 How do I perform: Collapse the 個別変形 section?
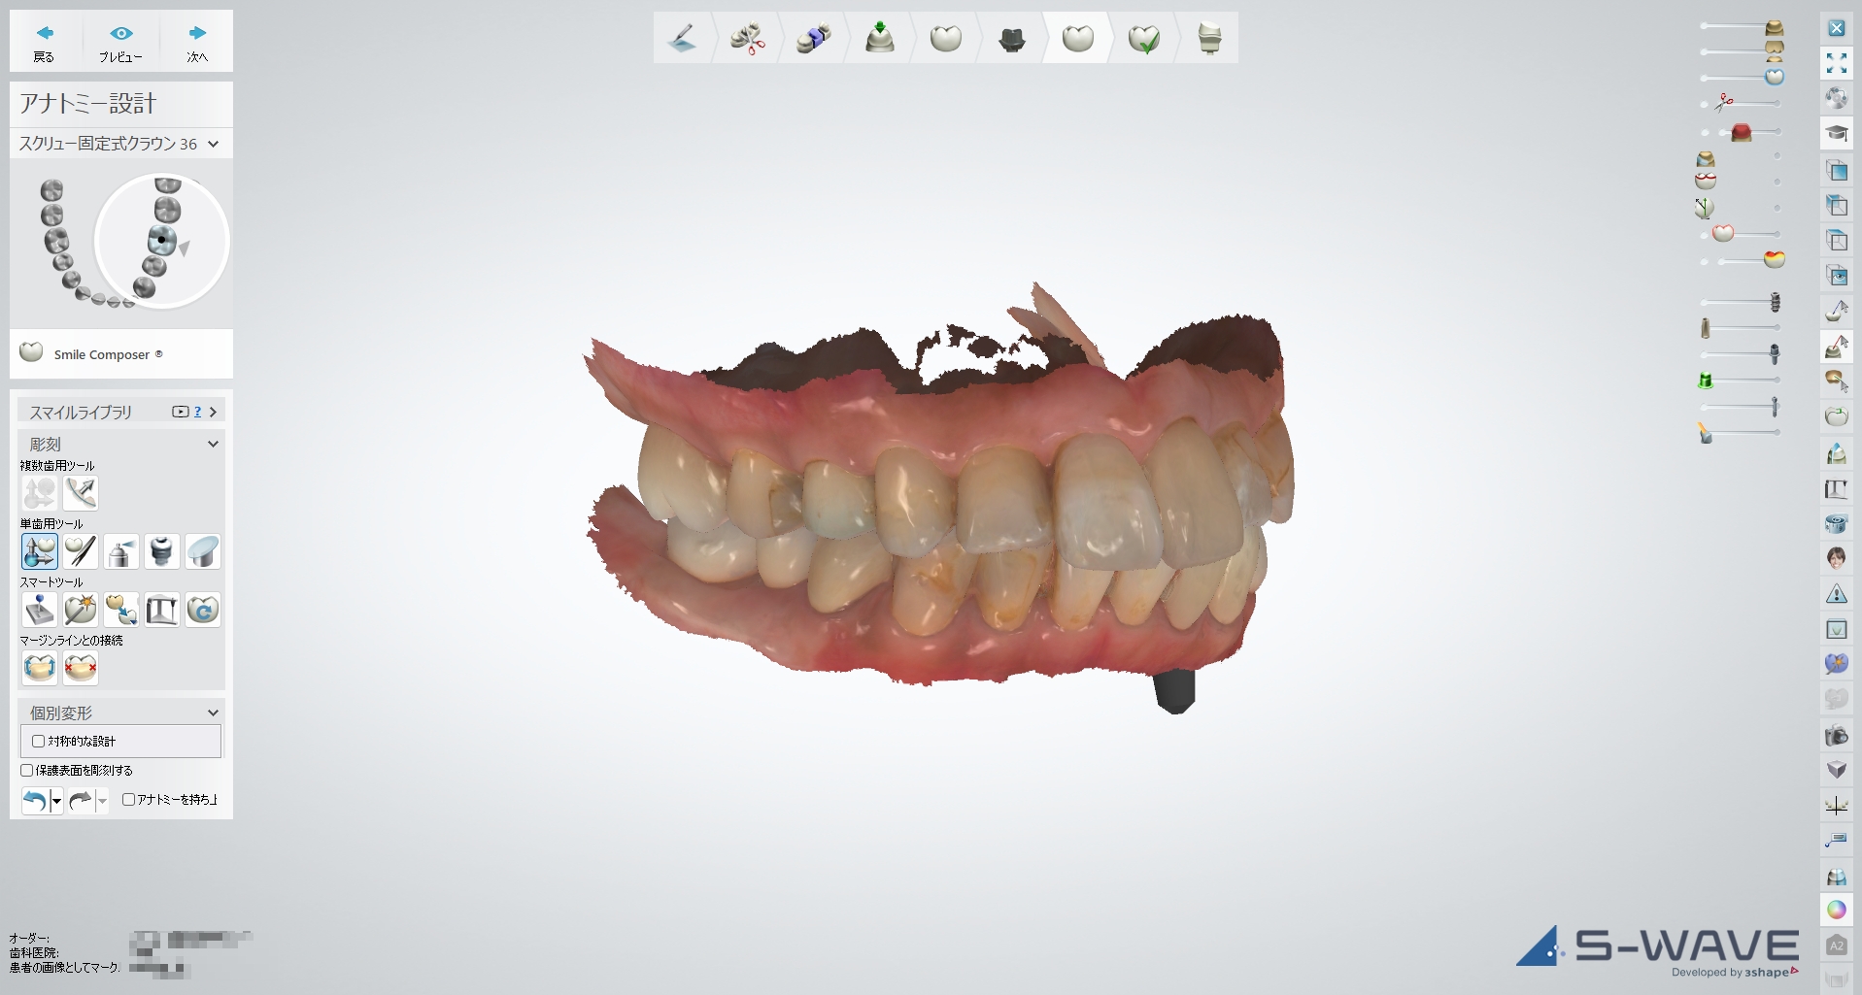point(214,713)
